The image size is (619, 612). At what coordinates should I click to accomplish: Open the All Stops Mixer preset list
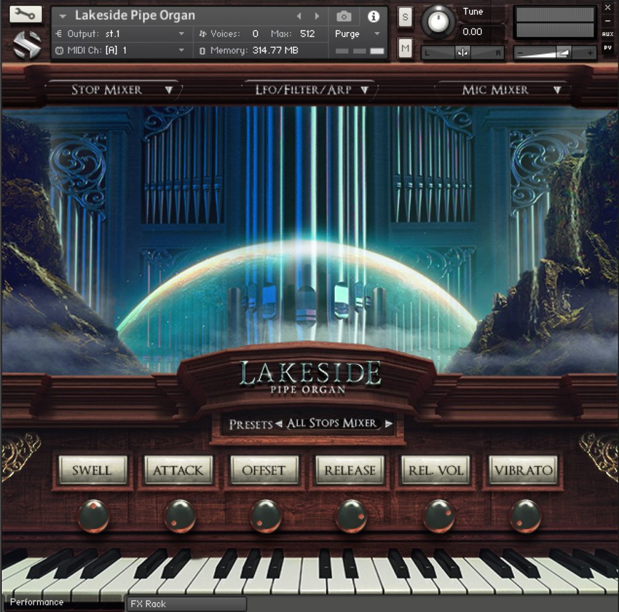point(332,424)
